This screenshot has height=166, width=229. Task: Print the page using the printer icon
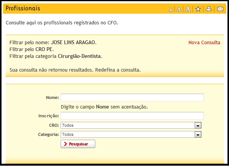click(x=208, y=9)
